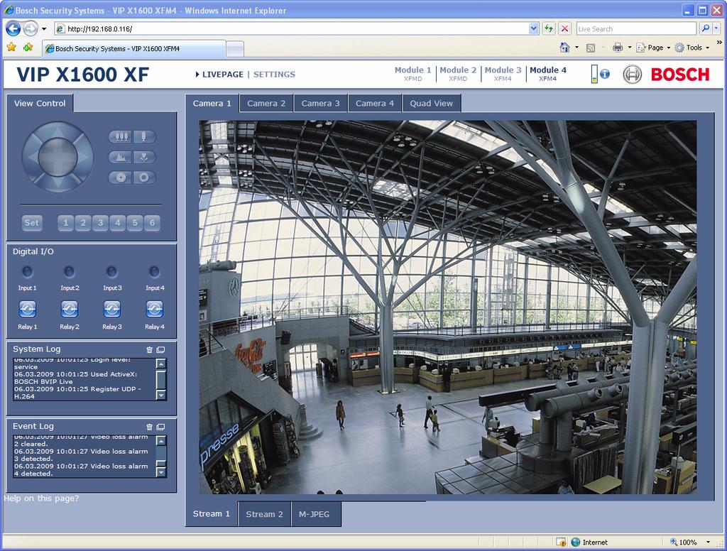Image resolution: width=727 pixels, height=551 pixels.
Task: Click the zoom out (wide) camera button
Action: pyautogui.click(x=121, y=137)
